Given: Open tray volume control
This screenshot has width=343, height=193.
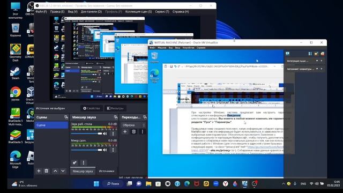Looking at the screenshot, I should click(x=317, y=184).
